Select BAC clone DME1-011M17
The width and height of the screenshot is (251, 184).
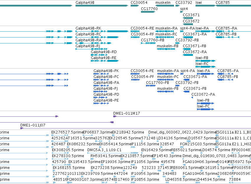click(x=127, y=113)
